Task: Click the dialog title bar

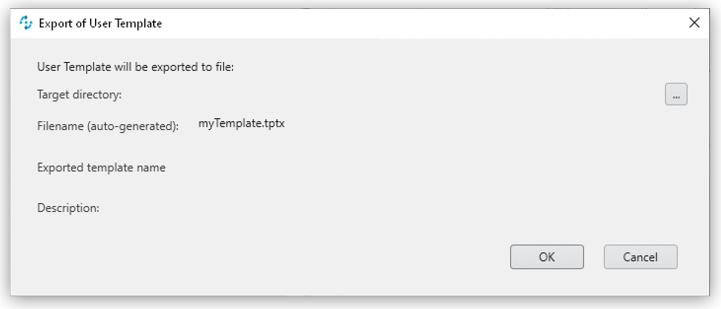Action: pos(345,23)
